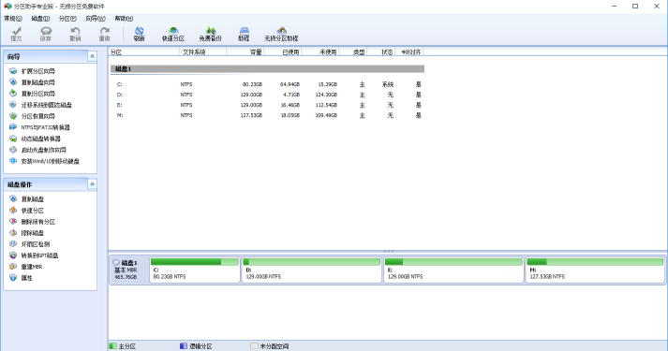The height and width of the screenshot is (351, 668).
Task: Open Free Backup (免费备份) in toolbar
Action: [211, 34]
